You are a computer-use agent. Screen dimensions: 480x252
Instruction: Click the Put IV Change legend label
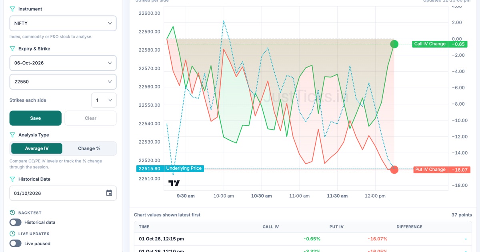430,170
